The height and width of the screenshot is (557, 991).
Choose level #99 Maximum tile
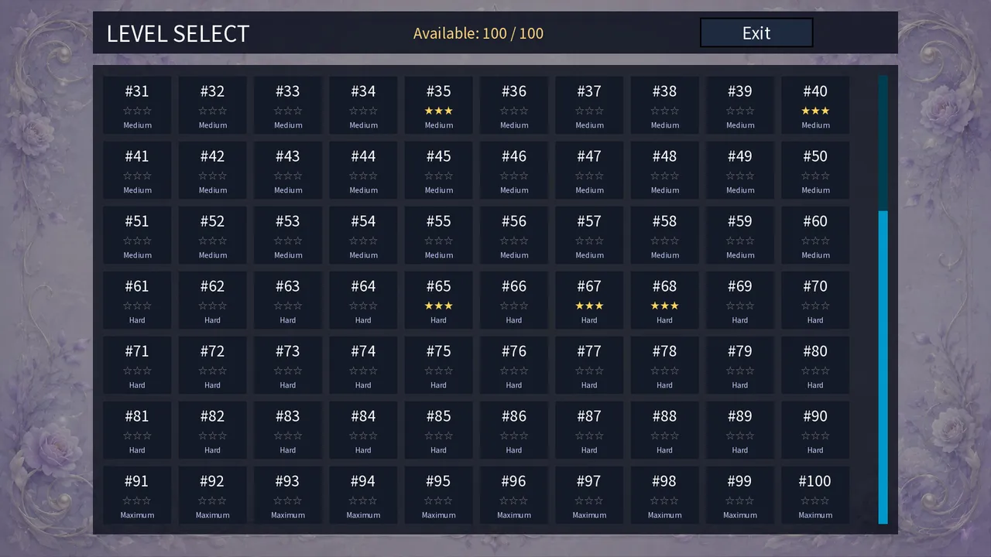740,495
